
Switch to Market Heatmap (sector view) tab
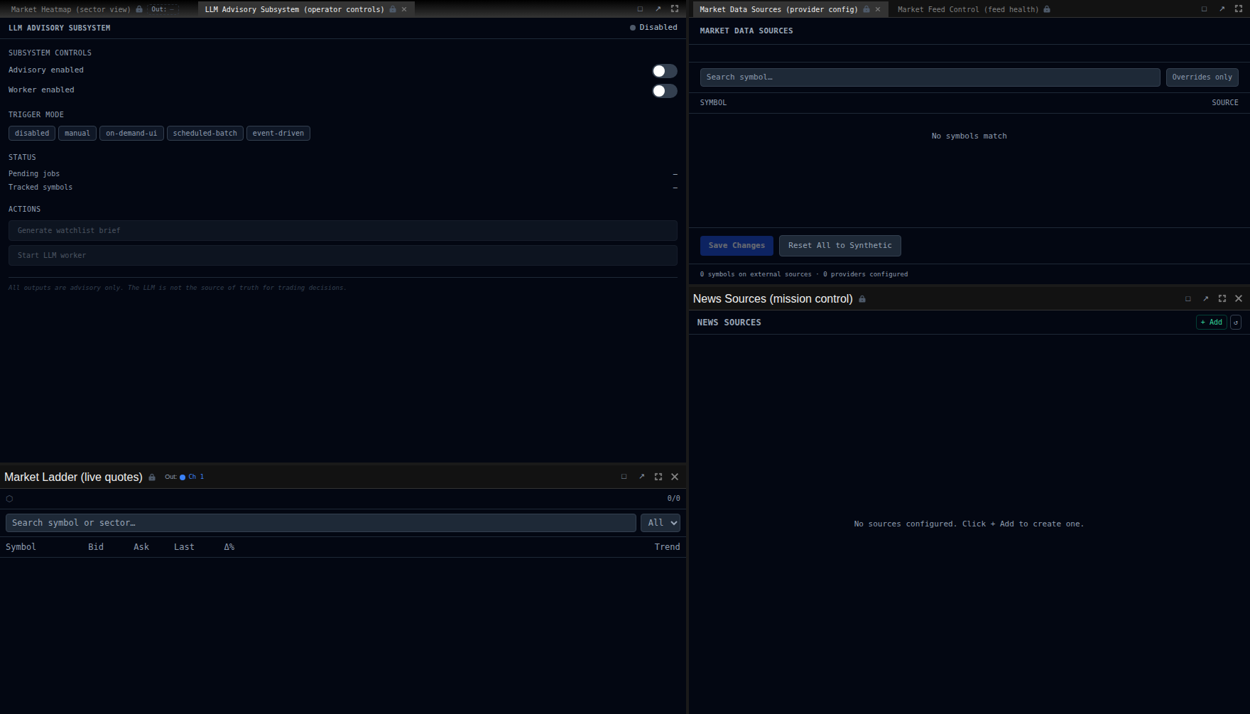click(70, 9)
